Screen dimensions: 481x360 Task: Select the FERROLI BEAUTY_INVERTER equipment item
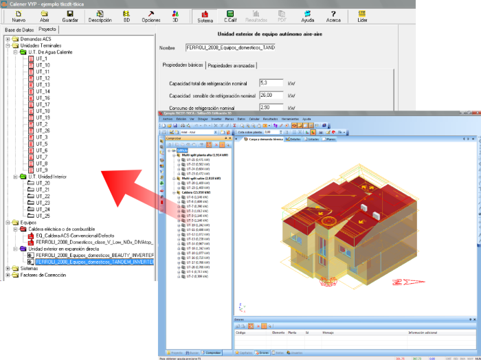[95, 256]
